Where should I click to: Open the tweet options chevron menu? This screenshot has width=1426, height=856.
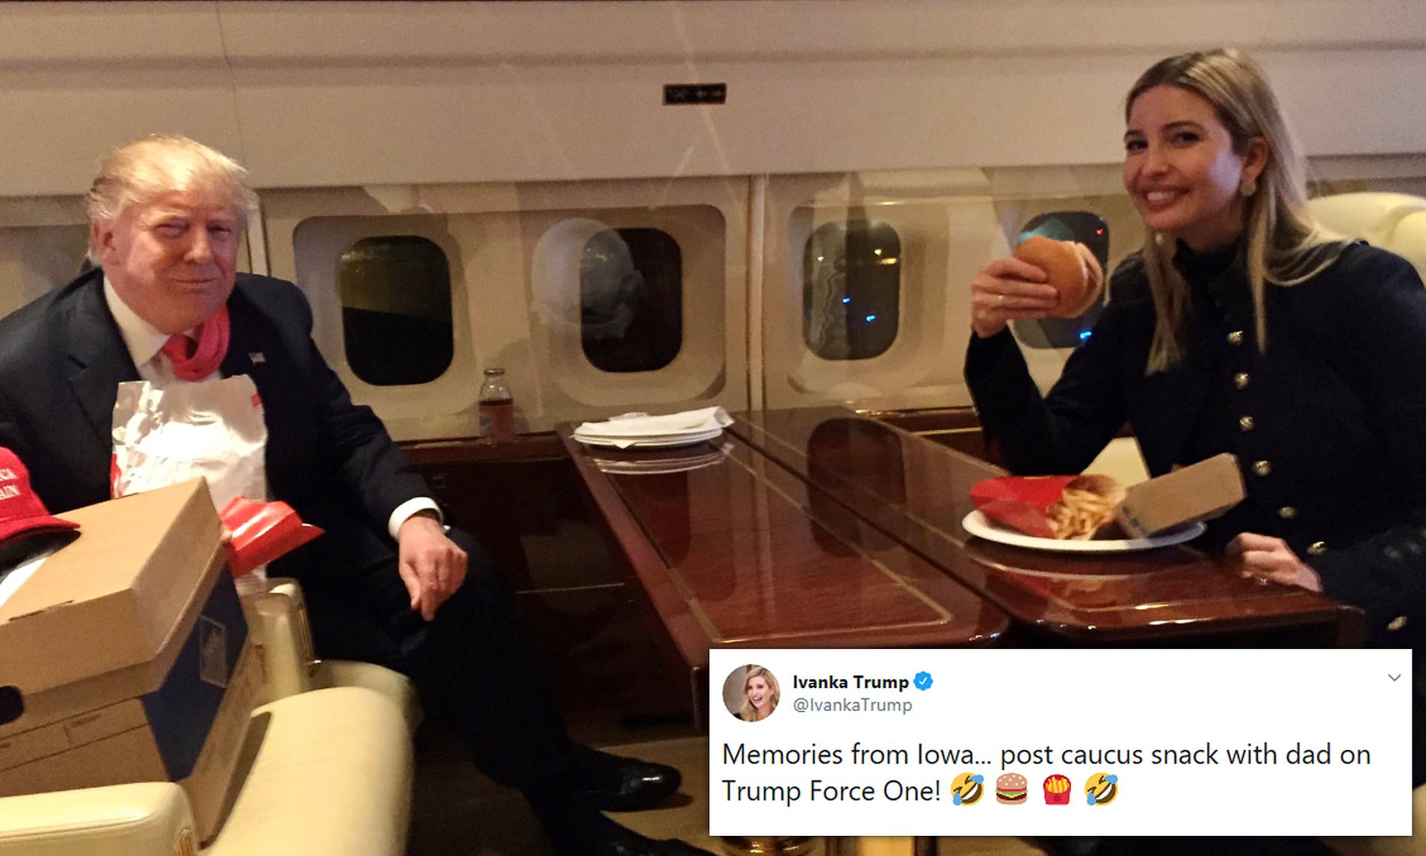(x=1394, y=677)
